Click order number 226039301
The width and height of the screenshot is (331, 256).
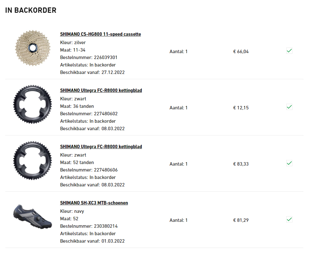(106, 57)
